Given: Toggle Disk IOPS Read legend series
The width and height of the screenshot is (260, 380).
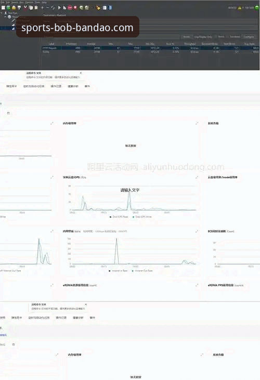Looking at the screenshot, I should pos(119,217).
